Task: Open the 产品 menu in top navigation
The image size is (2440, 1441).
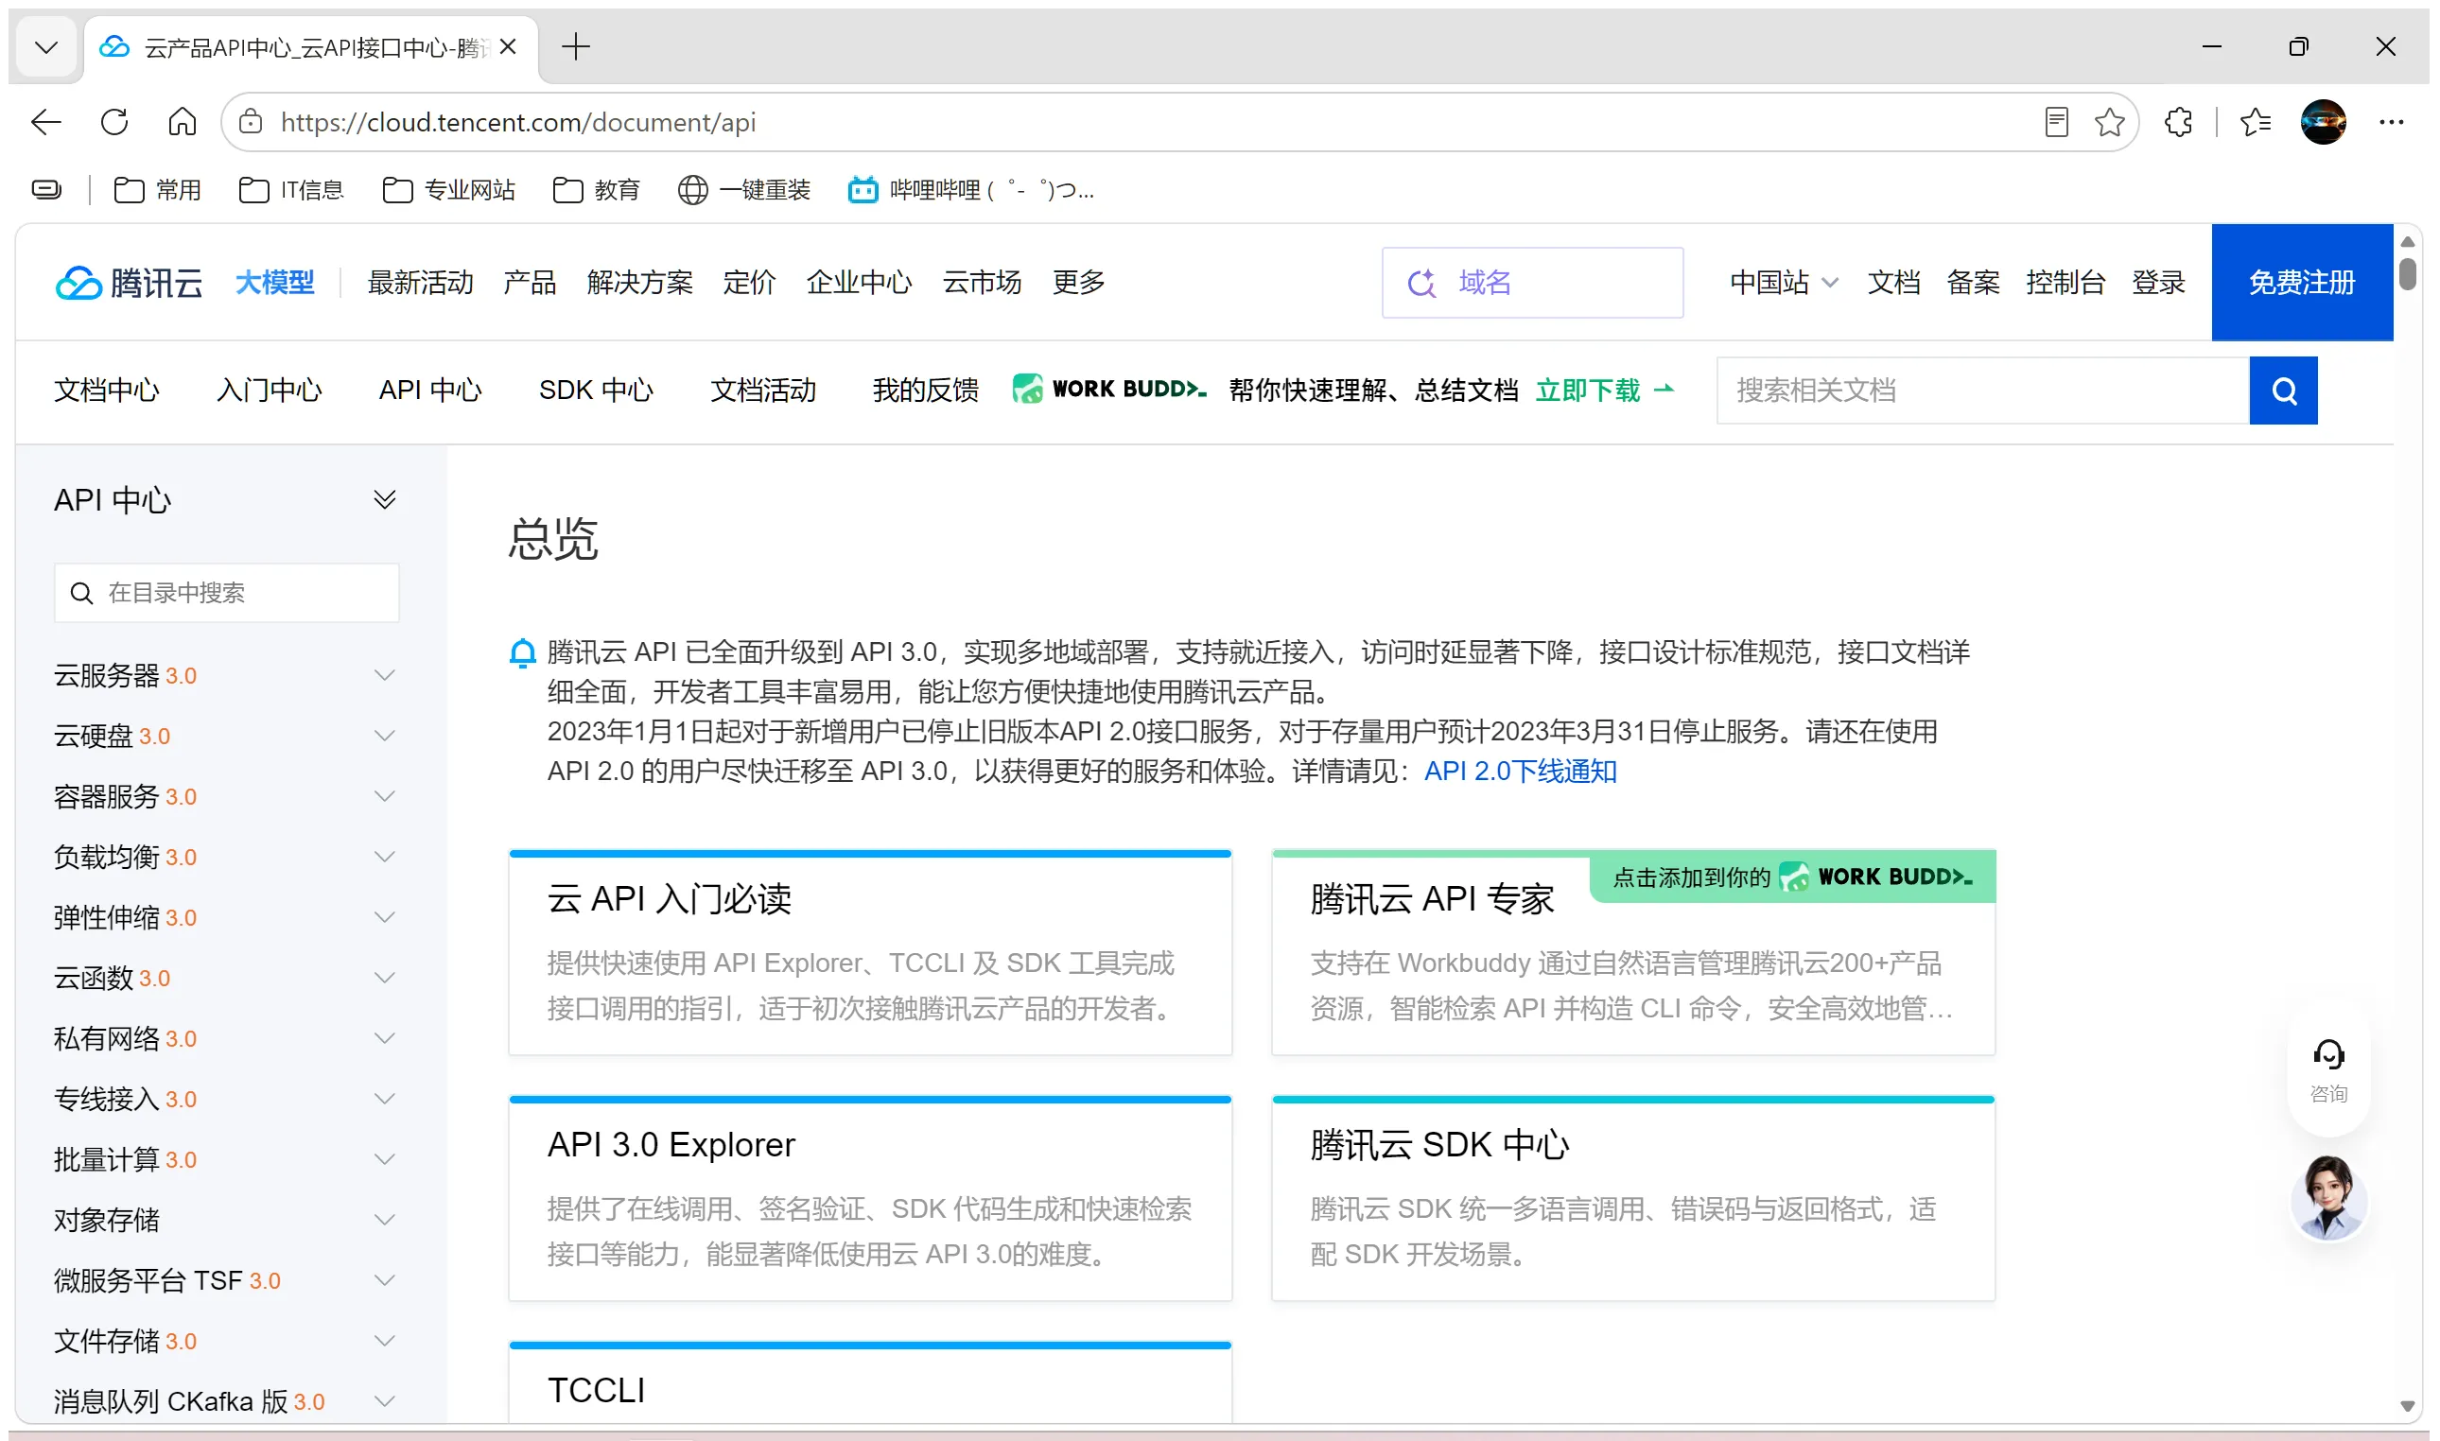Action: click(531, 283)
